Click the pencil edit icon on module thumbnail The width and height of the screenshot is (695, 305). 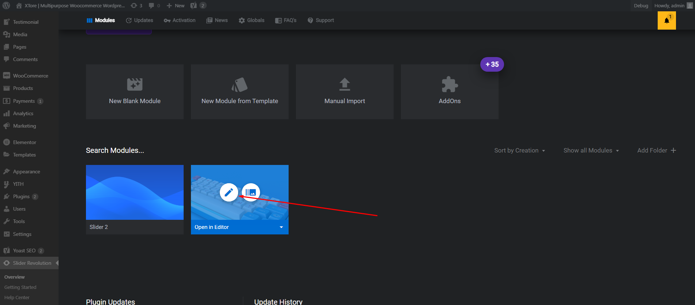coord(229,192)
